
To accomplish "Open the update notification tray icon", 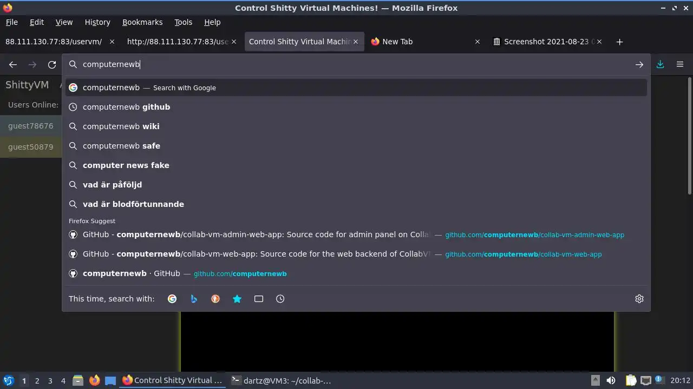I will pyautogui.click(x=659, y=380).
